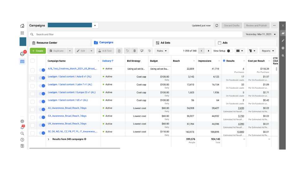The height and width of the screenshot is (171, 304).
Task: Open the Rules dropdown
Action: click(x=162, y=51)
